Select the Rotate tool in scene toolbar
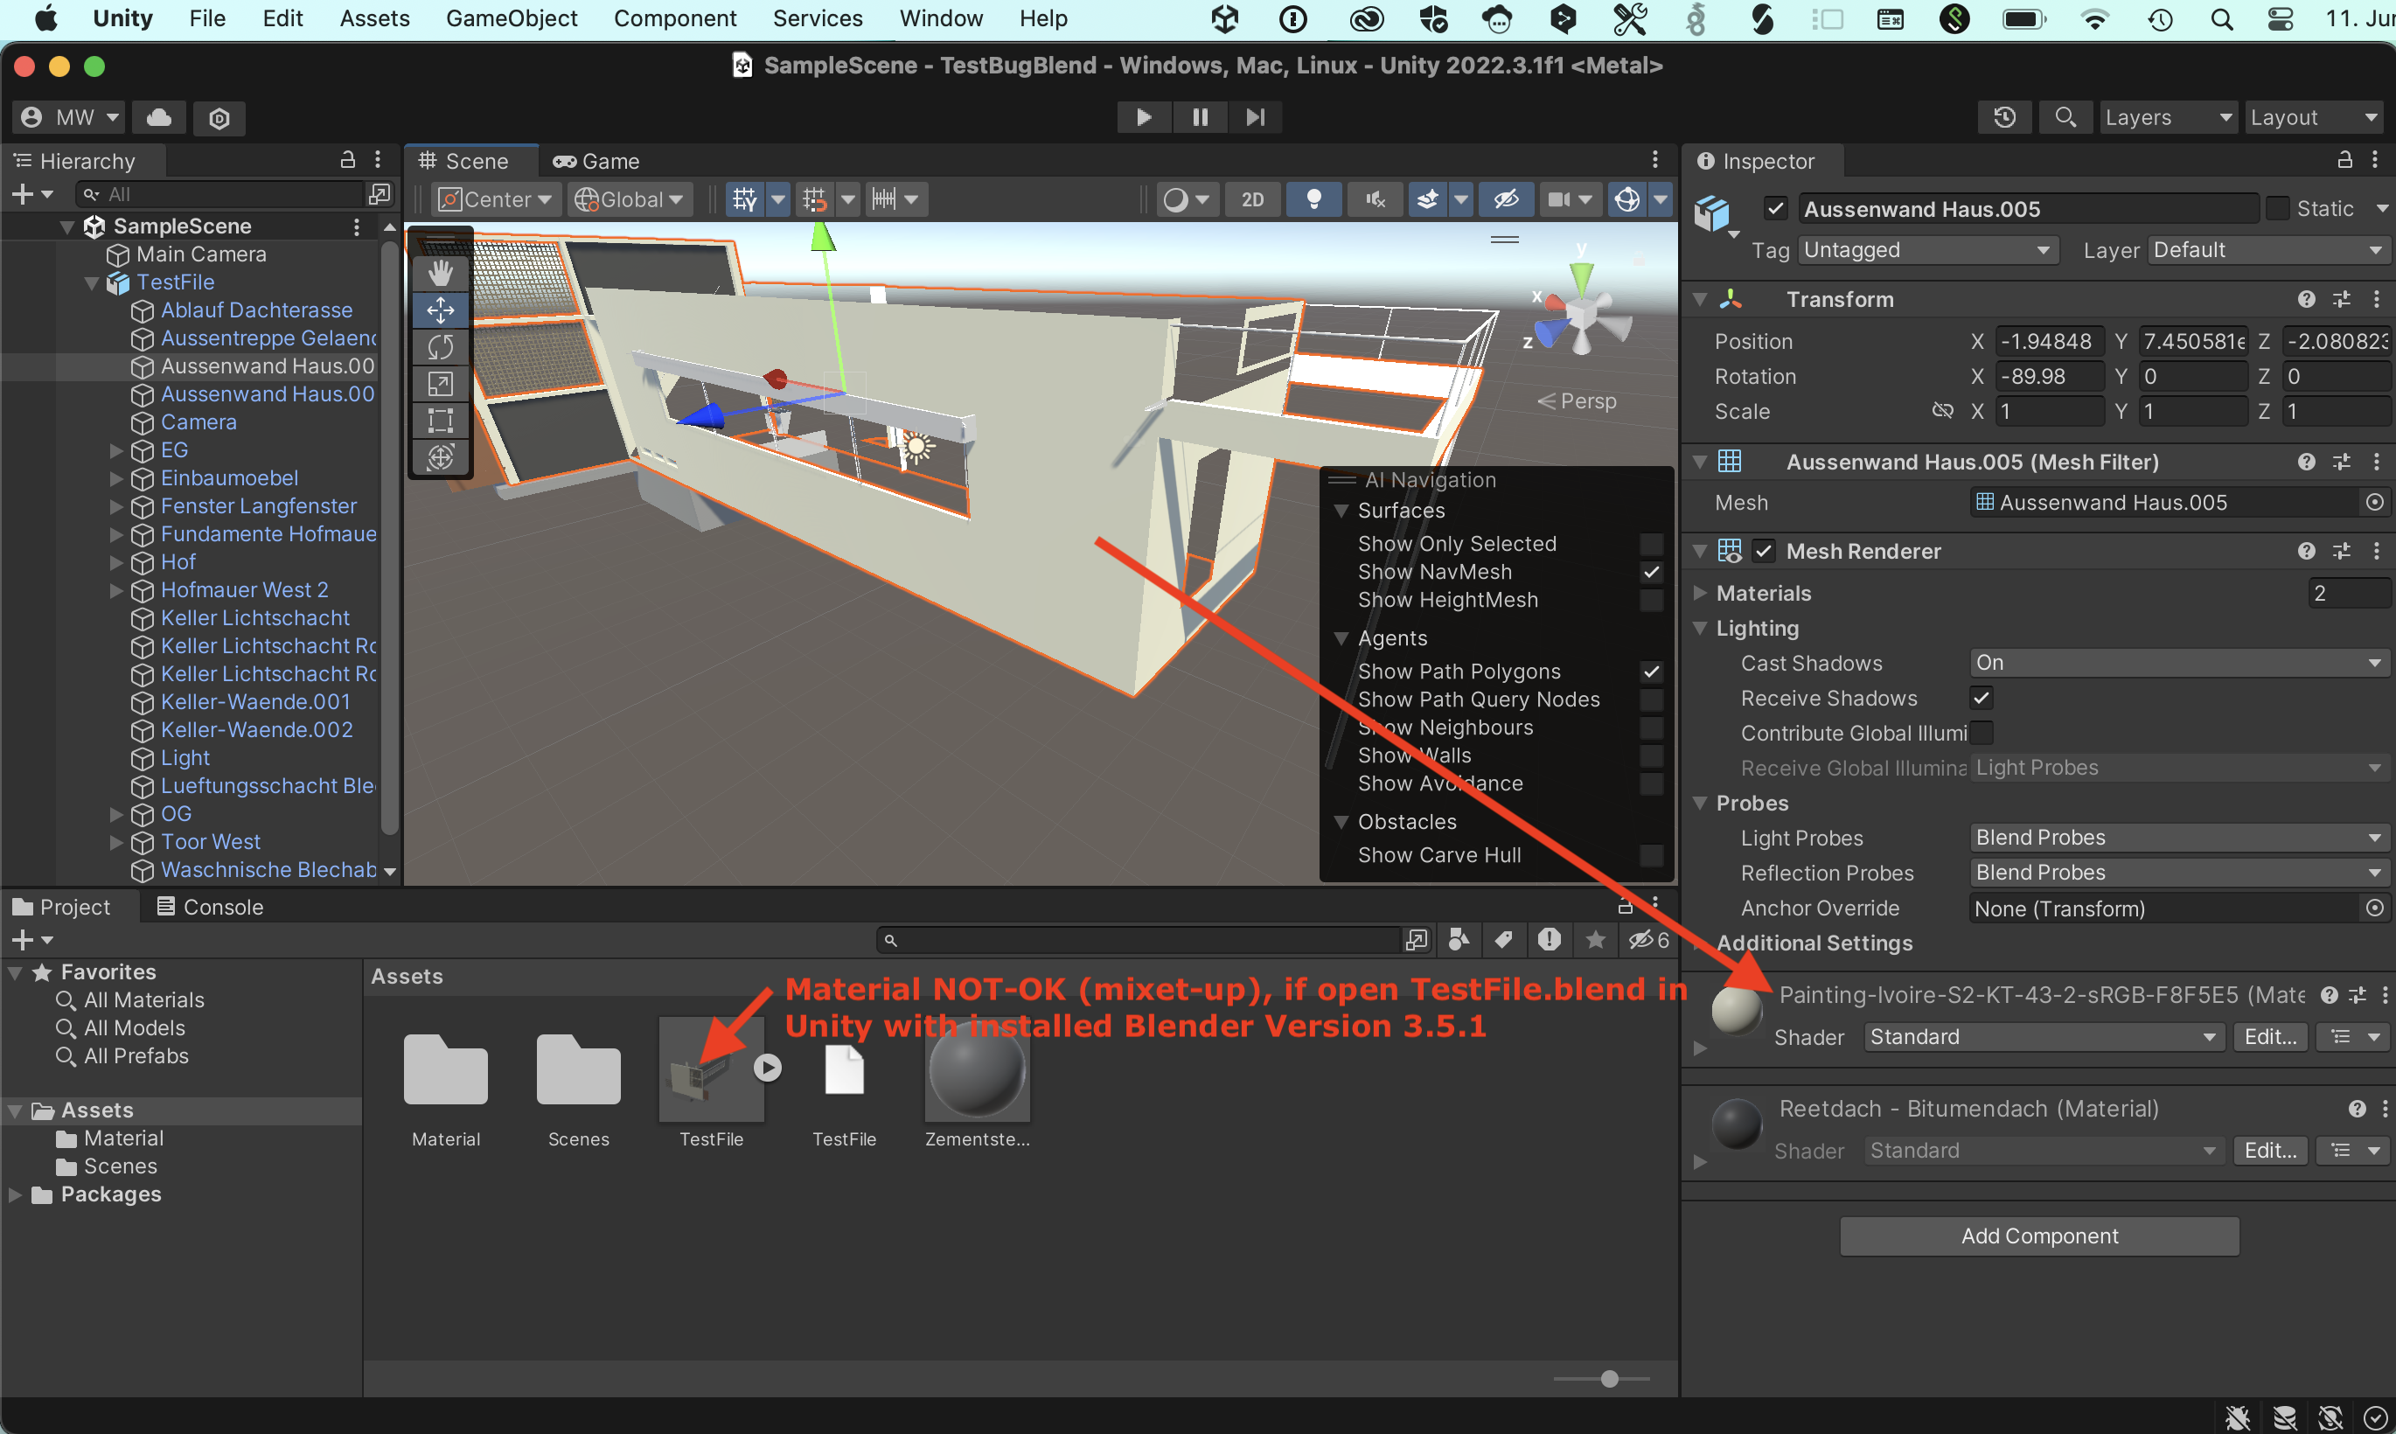2396x1434 pixels. [x=441, y=347]
